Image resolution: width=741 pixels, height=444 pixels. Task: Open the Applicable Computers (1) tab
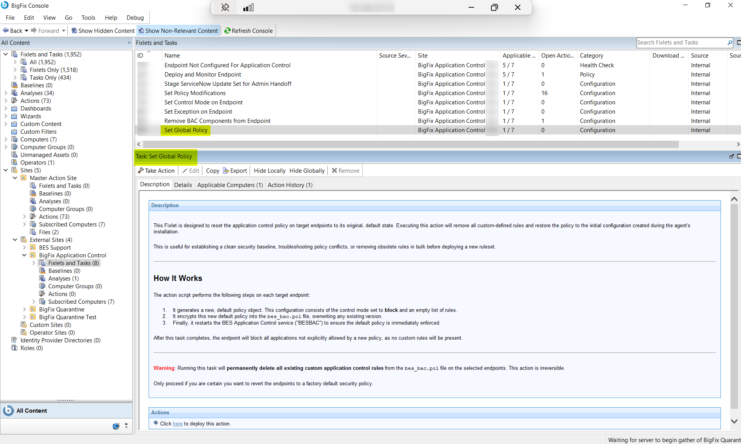[x=230, y=185]
